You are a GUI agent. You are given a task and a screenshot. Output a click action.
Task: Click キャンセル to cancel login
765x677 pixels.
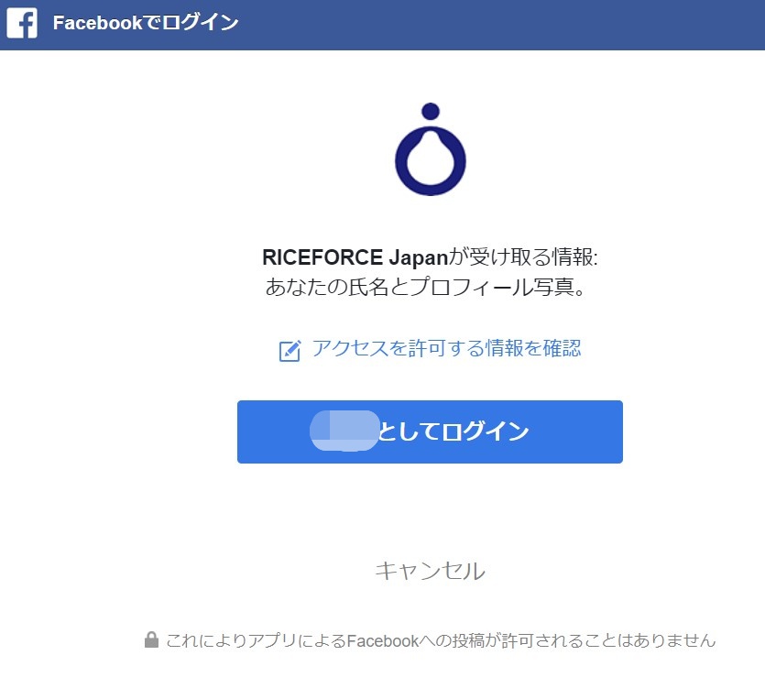430,571
